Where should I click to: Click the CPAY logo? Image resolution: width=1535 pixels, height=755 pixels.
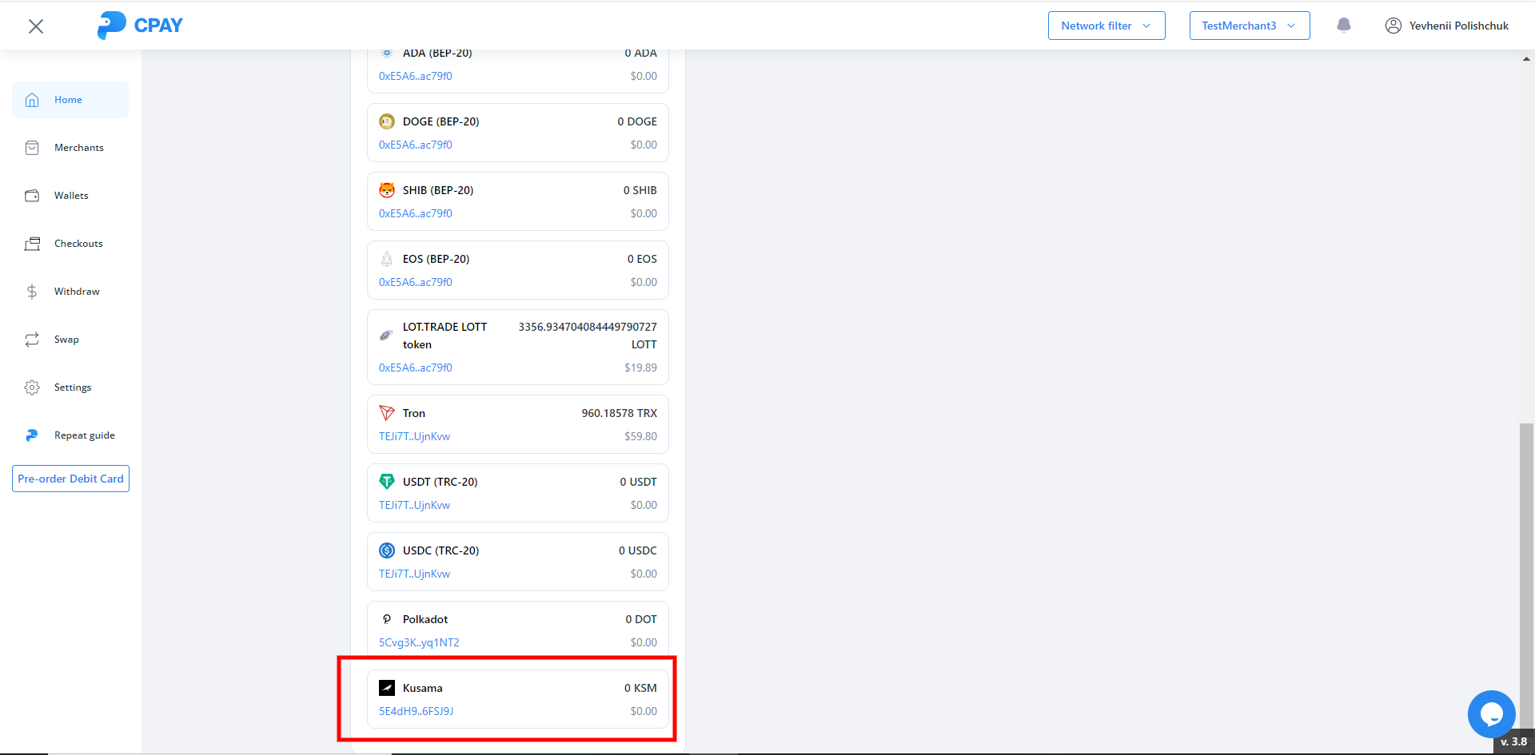pos(140,26)
